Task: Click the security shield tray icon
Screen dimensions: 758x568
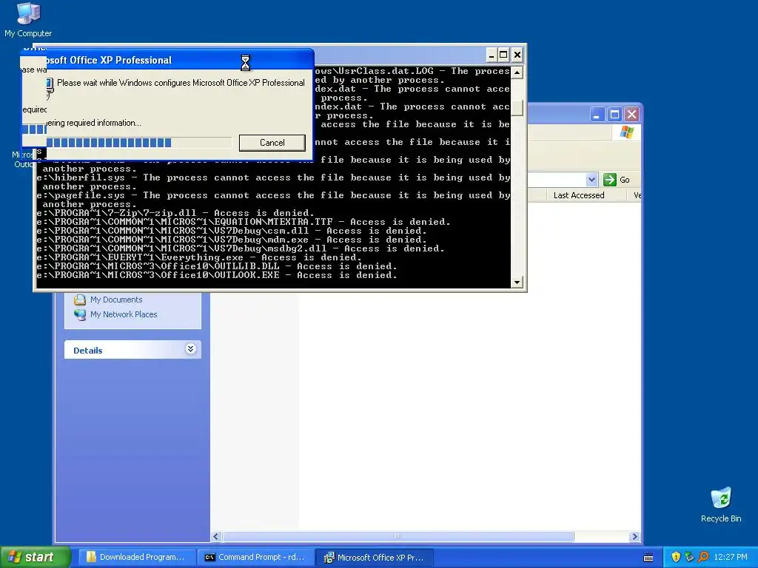Action: pos(676,557)
